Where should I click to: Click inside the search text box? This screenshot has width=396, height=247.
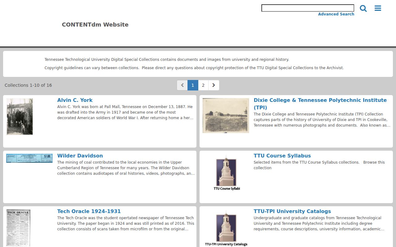(308, 8)
